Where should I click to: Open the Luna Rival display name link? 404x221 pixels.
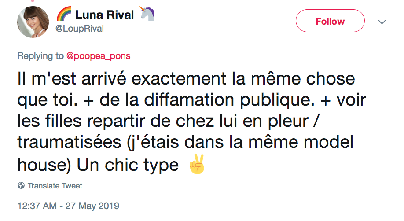tap(105, 15)
